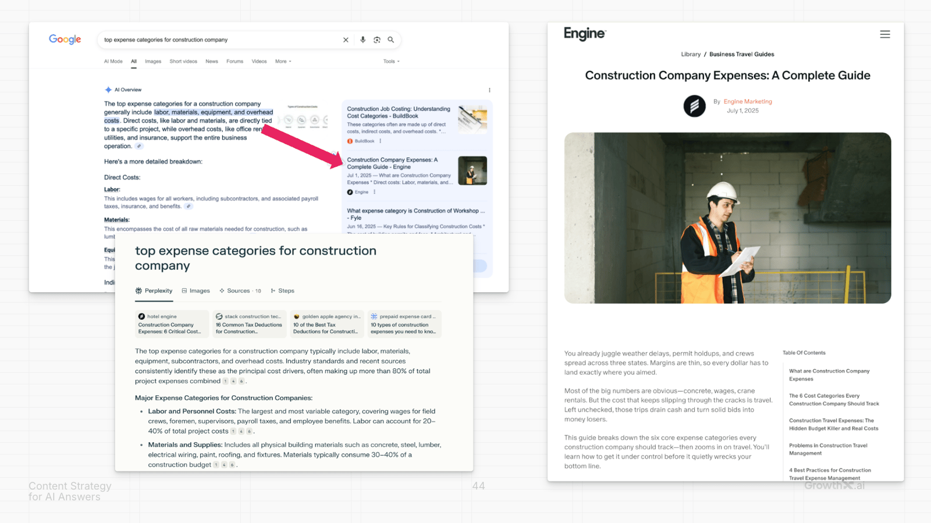Open Fyle expense category result
931x523 pixels.
pyautogui.click(x=415, y=214)
